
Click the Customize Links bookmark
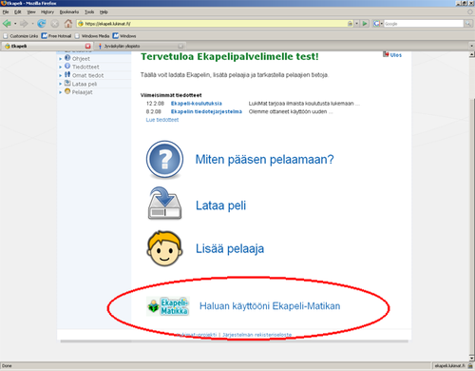[x=21, y=36]
